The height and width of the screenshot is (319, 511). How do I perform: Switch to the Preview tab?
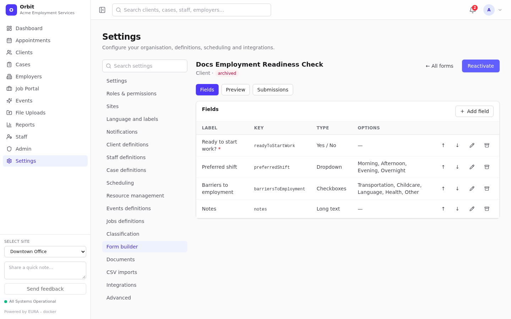click(236, 90)
